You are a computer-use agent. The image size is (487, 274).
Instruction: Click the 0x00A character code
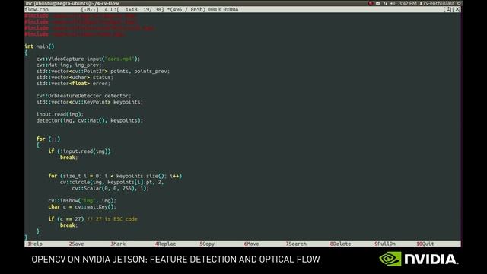click(x=231, y=10)
